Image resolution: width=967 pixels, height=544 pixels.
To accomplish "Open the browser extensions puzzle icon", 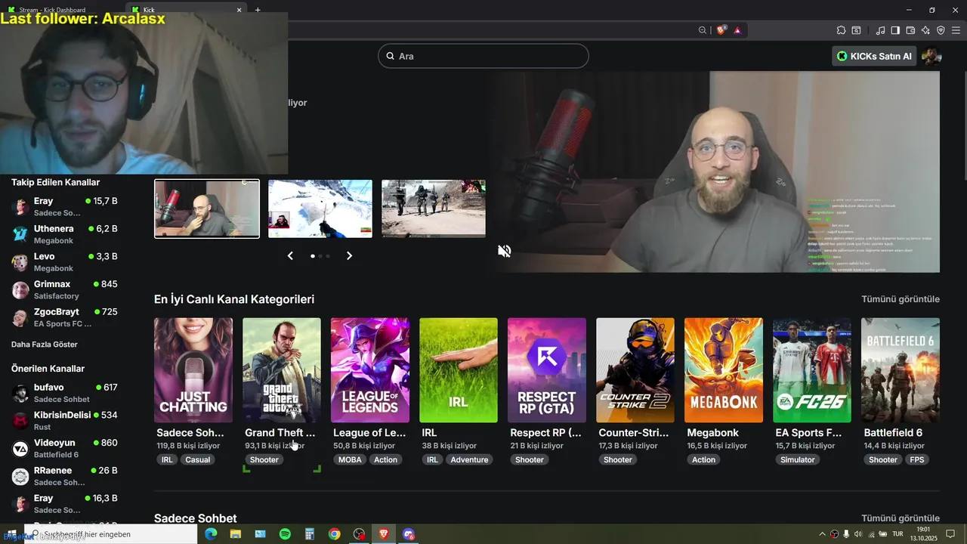I will (x=841, y=30).
